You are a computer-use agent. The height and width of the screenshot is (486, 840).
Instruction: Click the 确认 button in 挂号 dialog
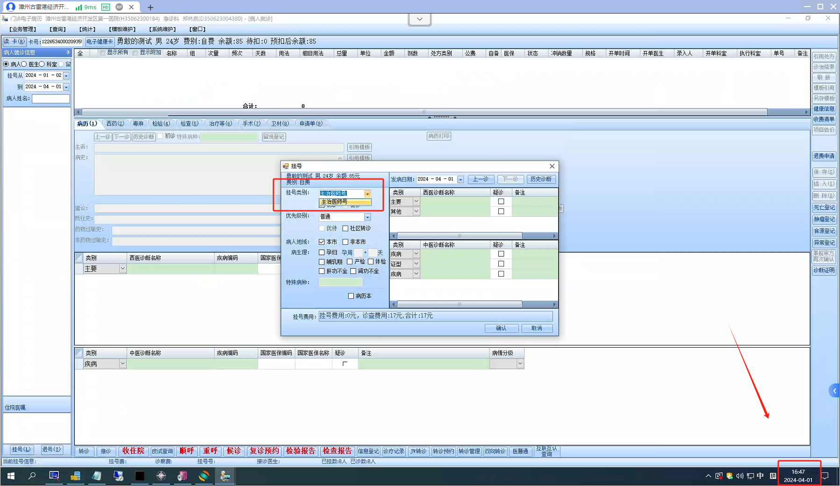pos(501,329)
